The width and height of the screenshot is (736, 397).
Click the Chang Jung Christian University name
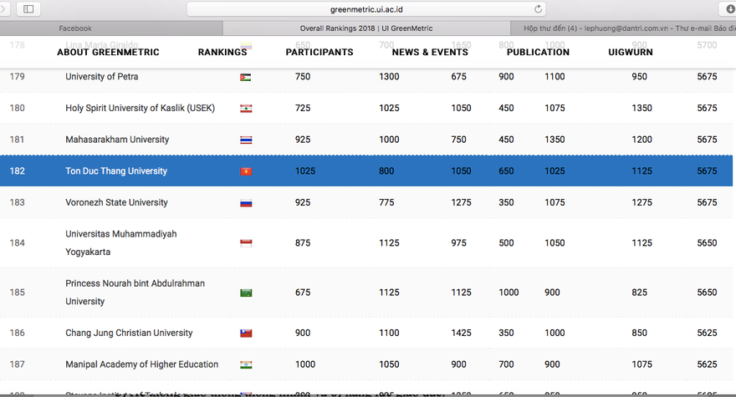[129, 333]
